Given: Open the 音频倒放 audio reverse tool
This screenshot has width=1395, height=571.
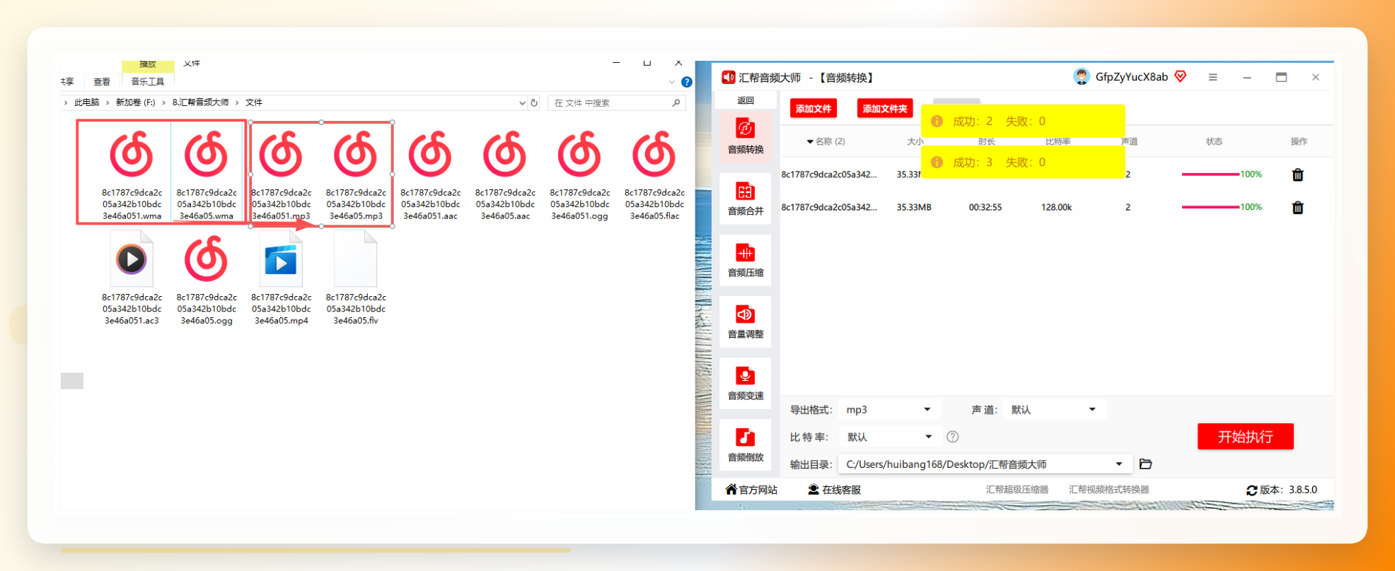Looking at the screenshot, I should coord(745,445).
